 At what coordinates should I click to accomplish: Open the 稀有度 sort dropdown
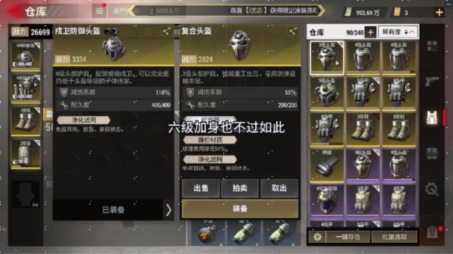coord(398,31)
